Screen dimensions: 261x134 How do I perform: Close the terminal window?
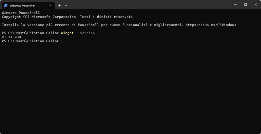click(256, 5)
